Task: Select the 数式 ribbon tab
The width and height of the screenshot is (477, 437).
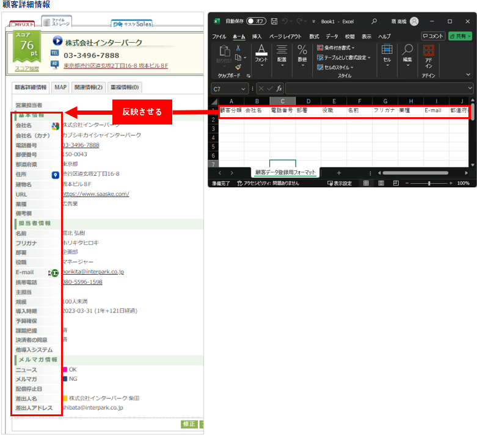Action: point(315,37)
